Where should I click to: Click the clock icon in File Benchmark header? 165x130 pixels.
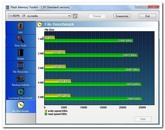point(40,24)
